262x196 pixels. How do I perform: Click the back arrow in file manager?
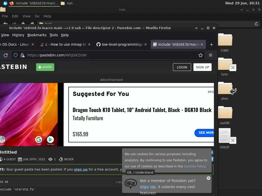click(x=5, y=23)
